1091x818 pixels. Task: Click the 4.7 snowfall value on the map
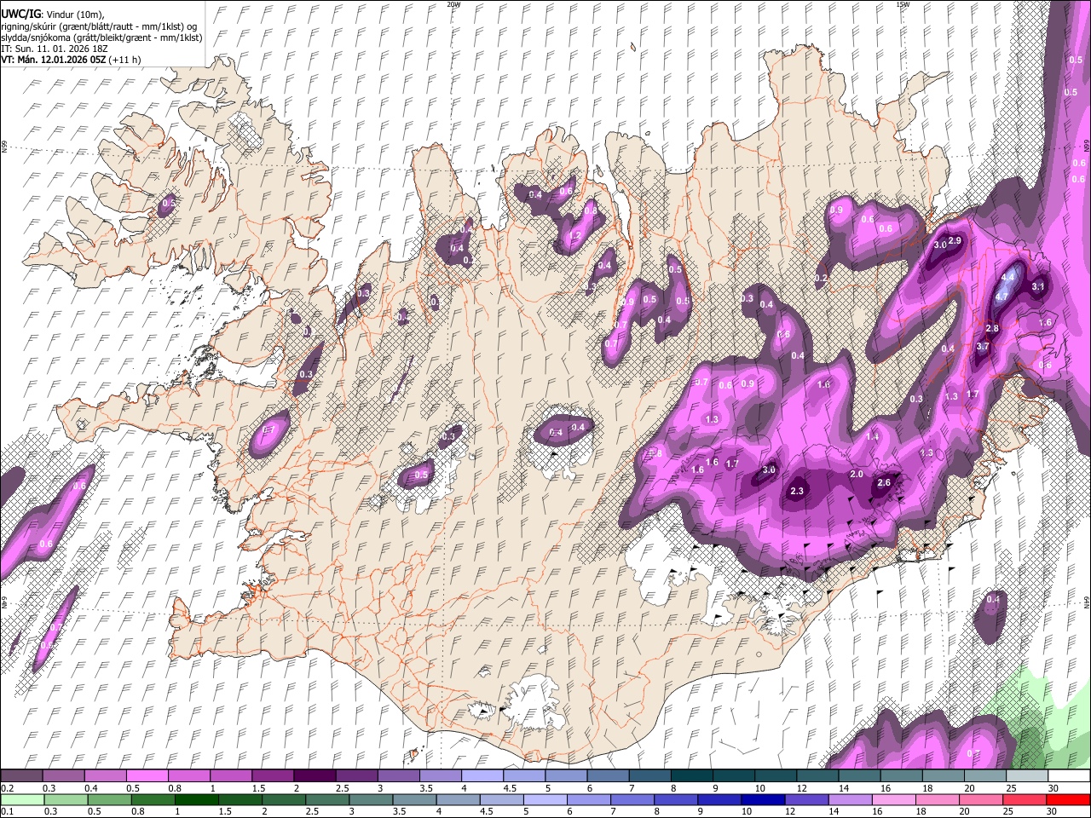tap(1002, 297)
